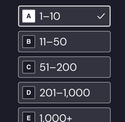Choose the 51–200 answer choice
125x122 pixels.
tap(64, 67)
